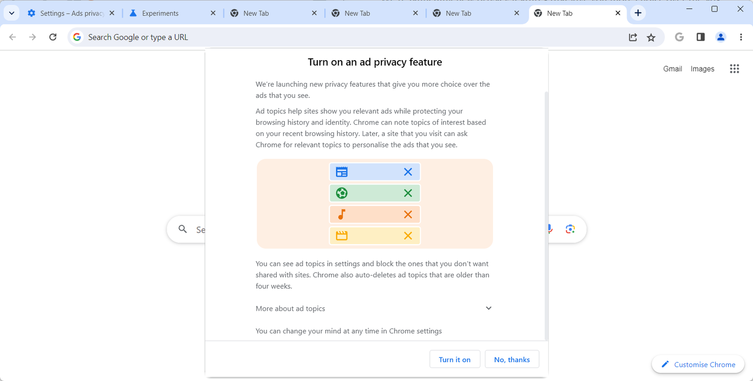Click the dialog's vertical scrollbar
The image size is (753, 381).
[547, 216]
